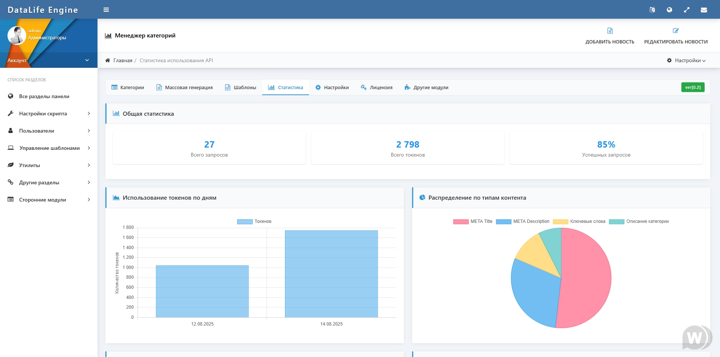Open the envelope messages icon
The height and width of the screenshot is (357, 720).
(704, 10)
